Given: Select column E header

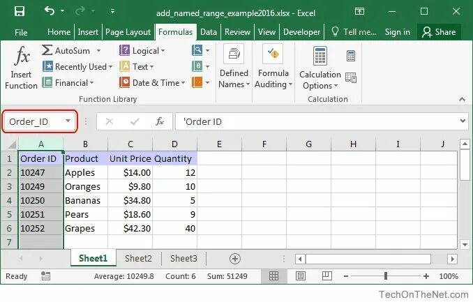Looking at the screenshot, I should pyautogui.click(x=219, y=144).
